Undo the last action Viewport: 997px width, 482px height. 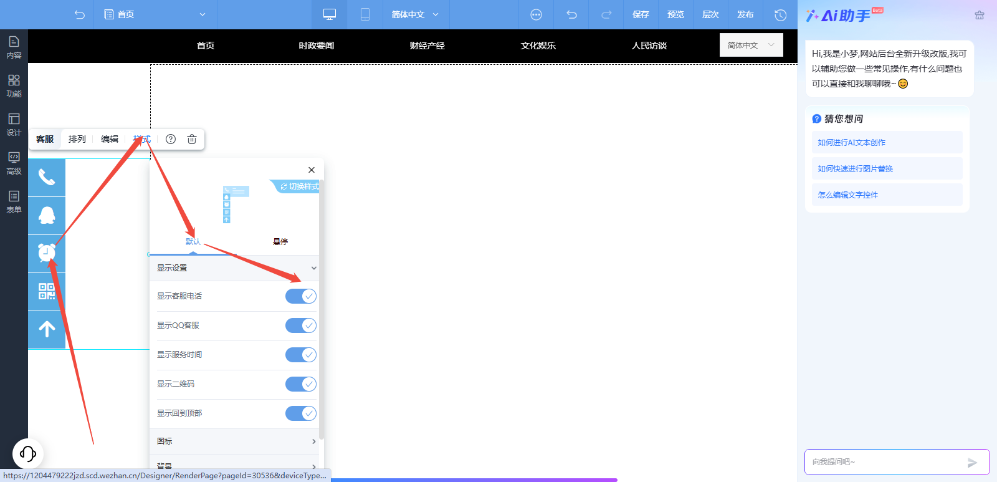click(571, 14)
